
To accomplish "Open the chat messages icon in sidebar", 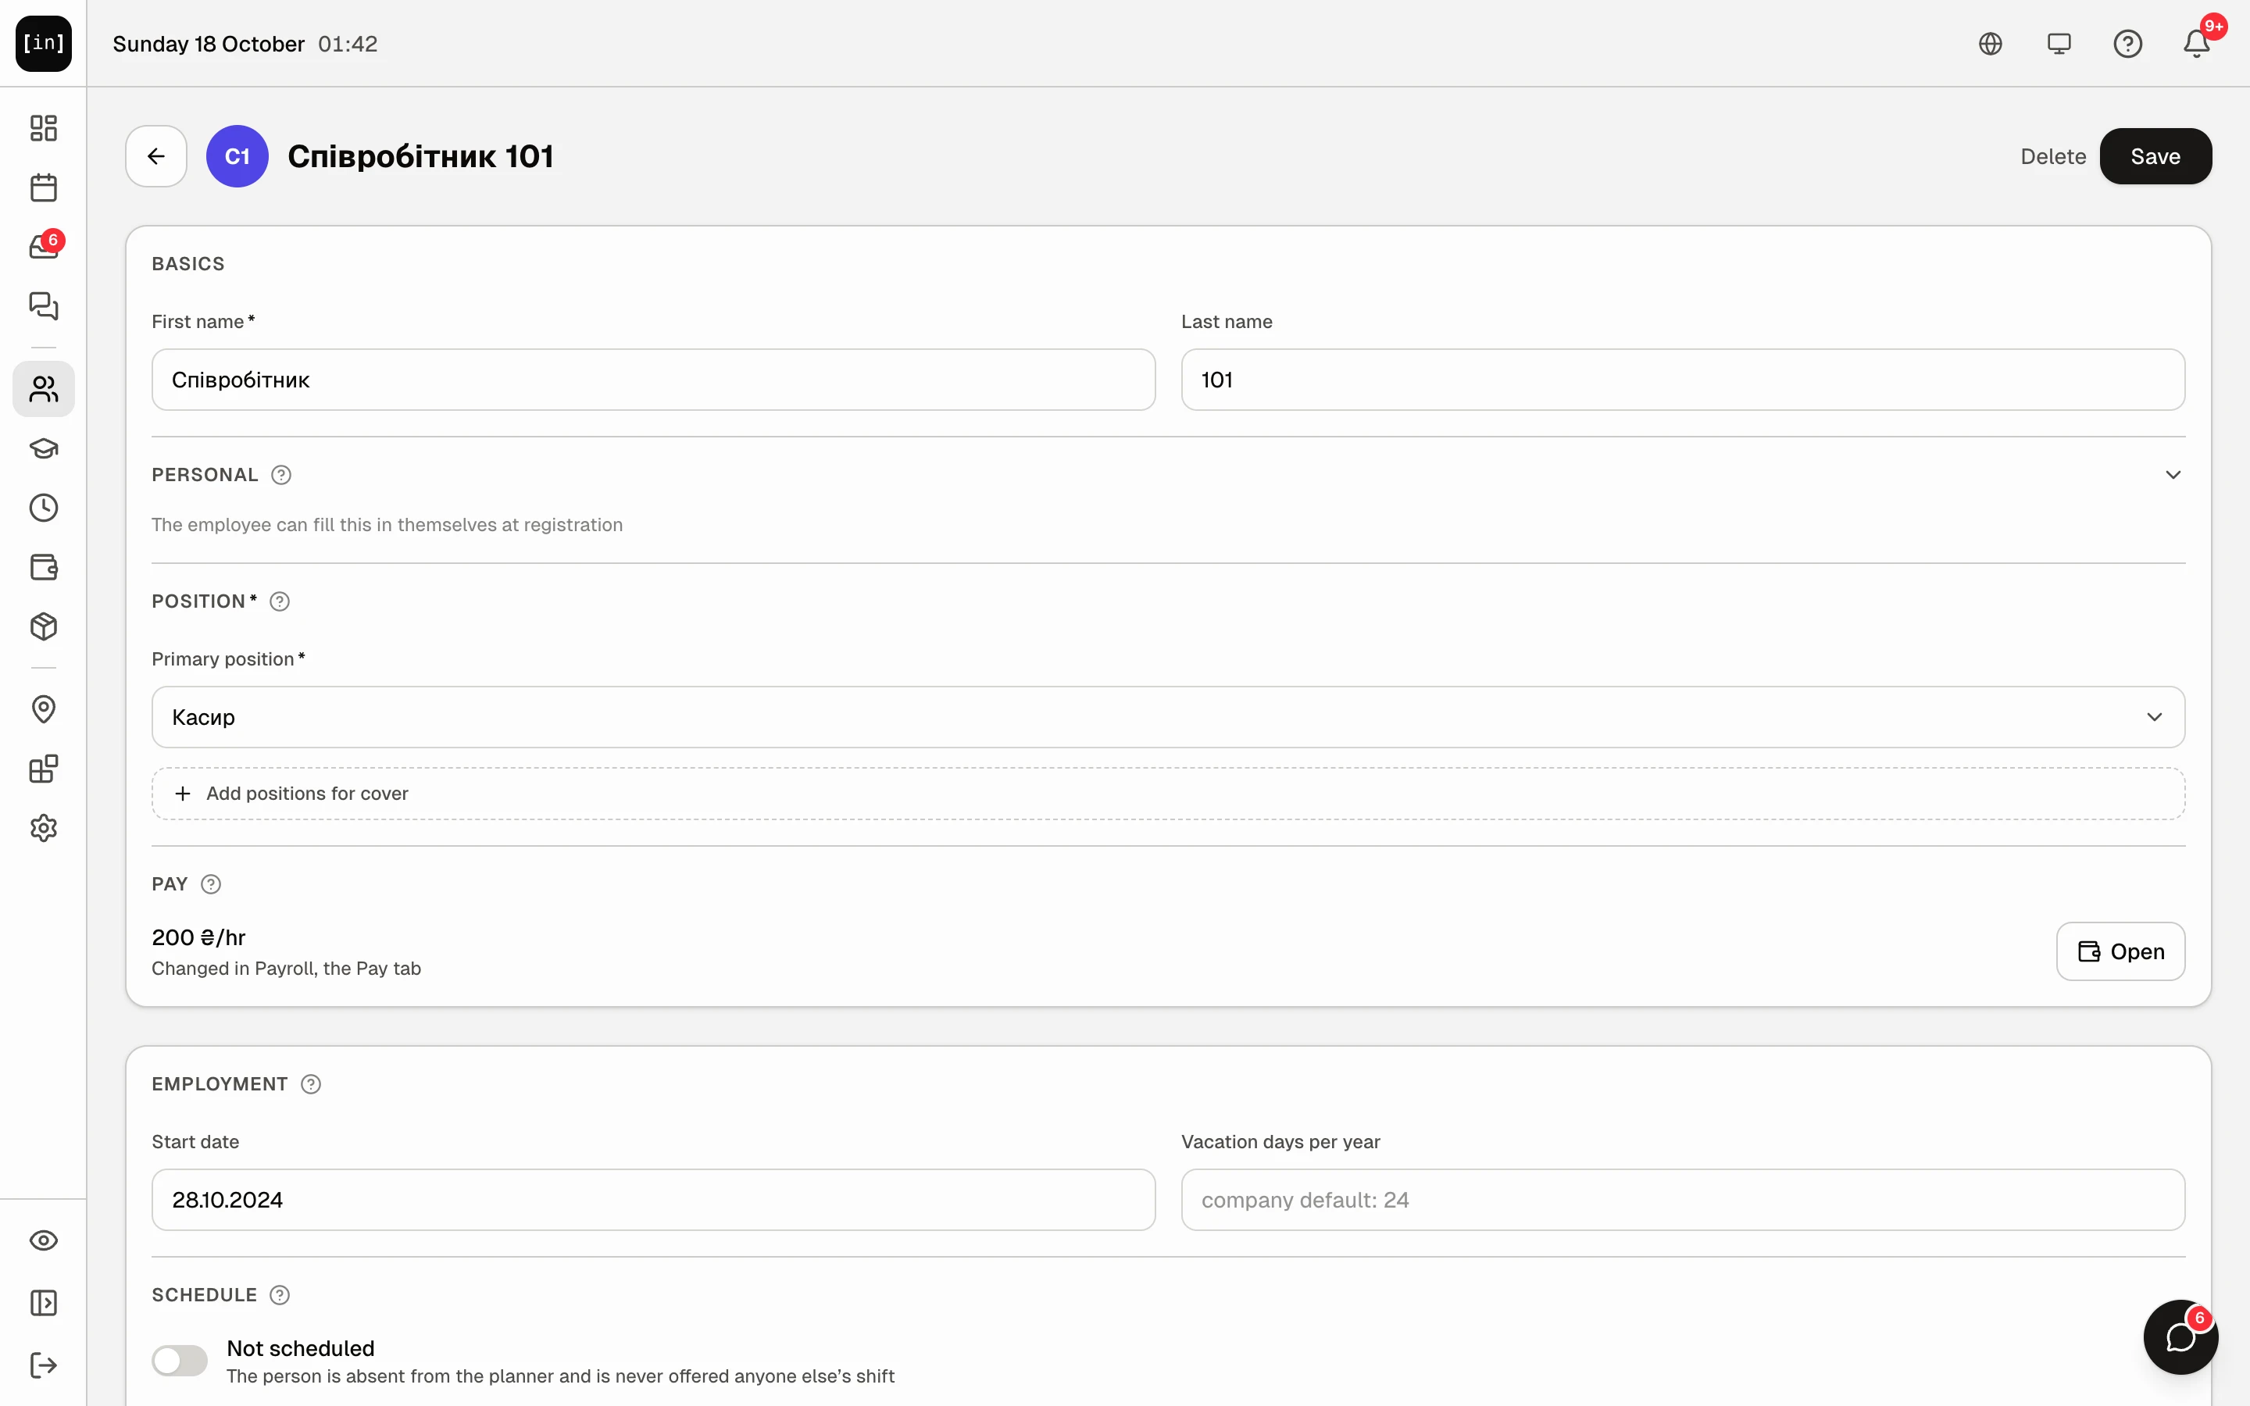I will coord(44,306).
